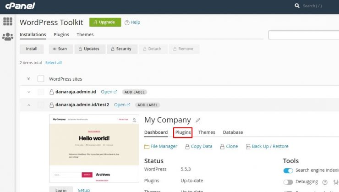
Task: Tick the WordPress sites select-all checkbox
Action: pyautogui.click(x=41, y=79)
